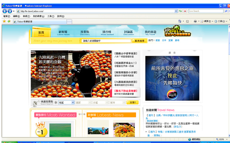Open the 編輯(E) menu
This screenshot has width=230, height=143.
click(16, 16)
